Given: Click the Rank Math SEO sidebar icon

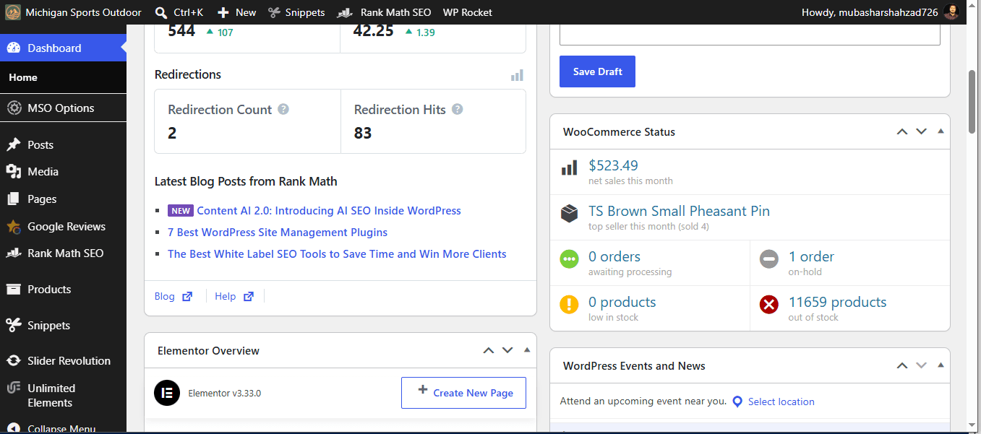Looking at the screenshot, I should tap(13, 253).
